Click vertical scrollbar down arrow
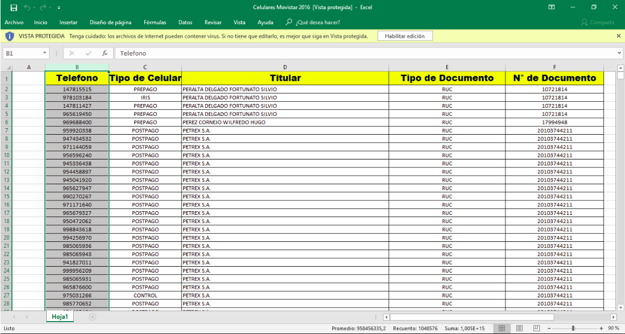The height and width of the screenshot is (334, 625). point(620,307)
